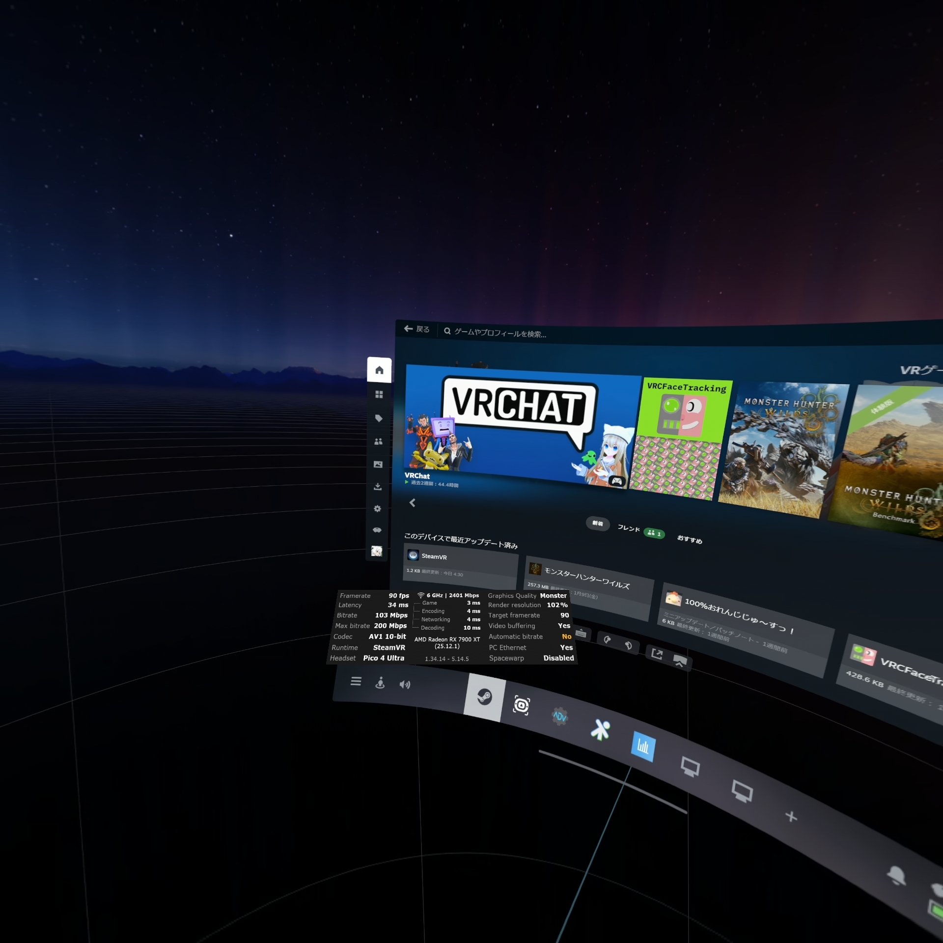Toggle the dashboard volume speaker icon

(405, 685)
